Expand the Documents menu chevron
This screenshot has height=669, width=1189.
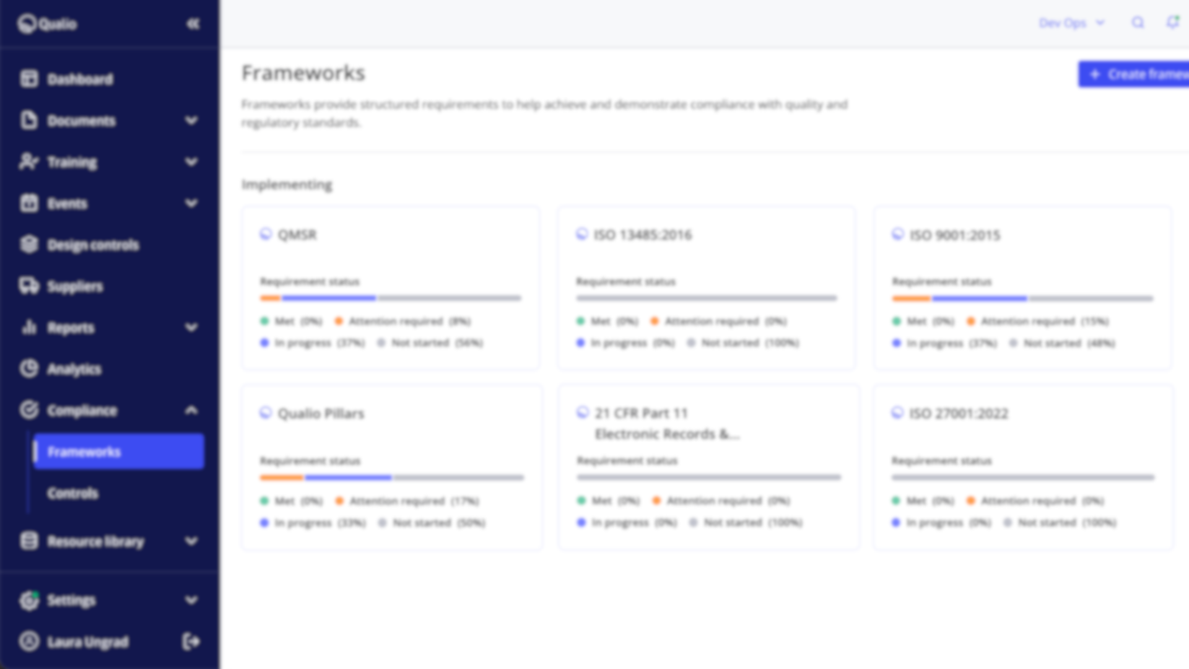click(x=191, y=120)
